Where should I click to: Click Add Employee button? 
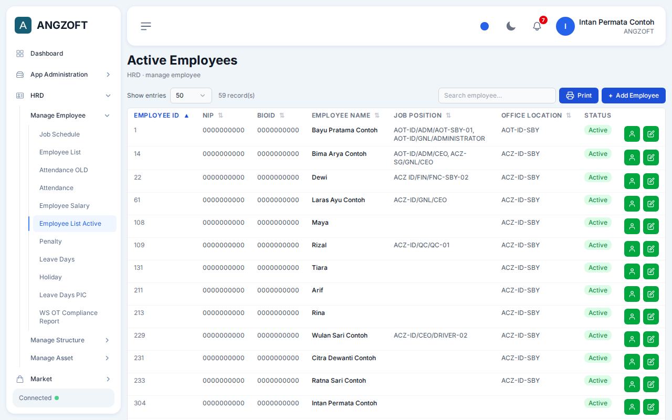(634, 96)
